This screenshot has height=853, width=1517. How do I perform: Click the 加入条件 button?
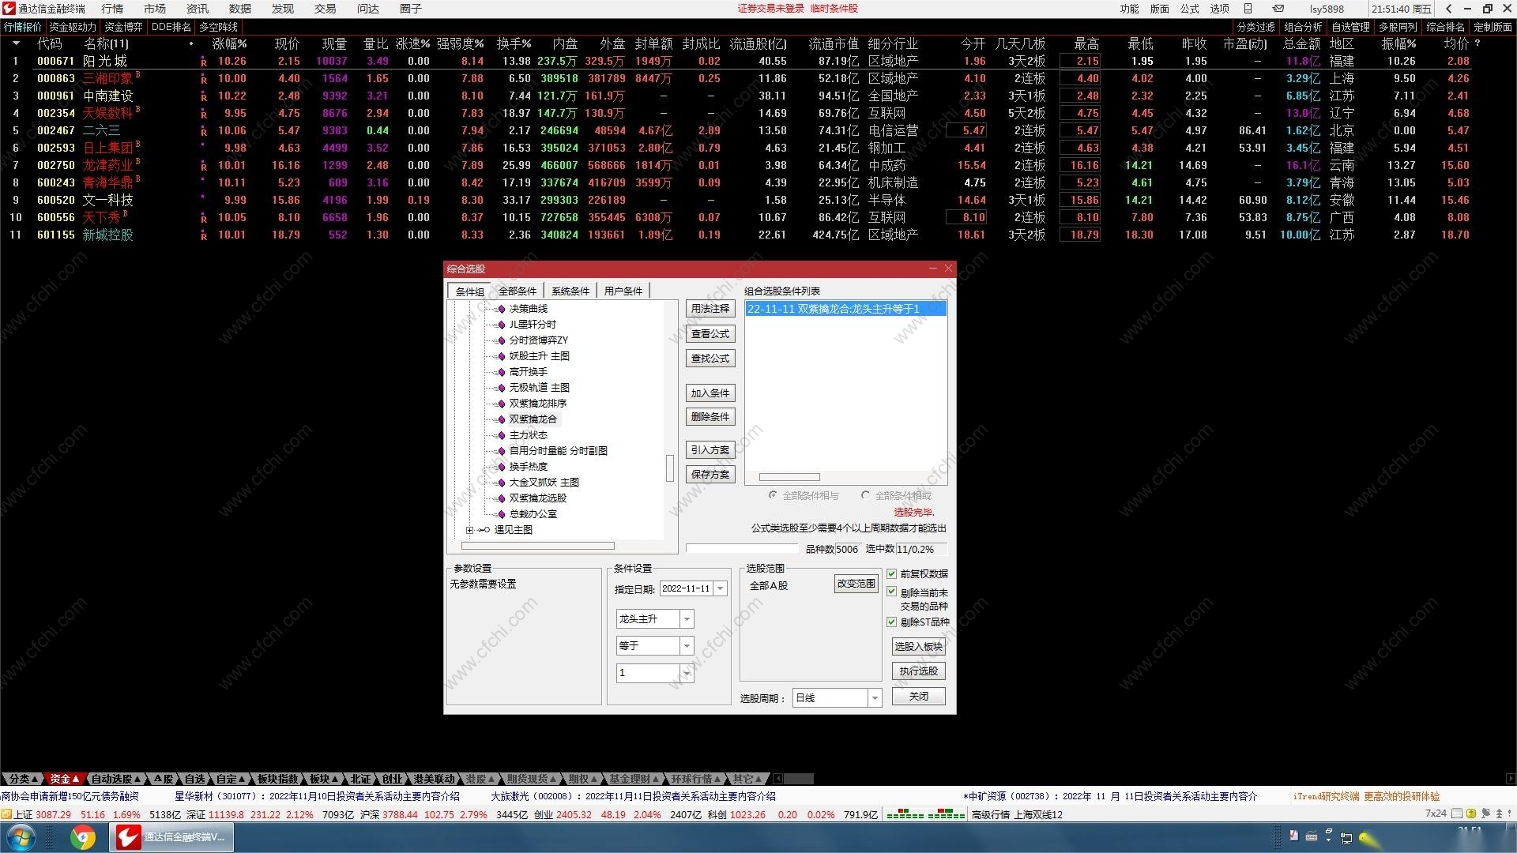tap(710, 393)
